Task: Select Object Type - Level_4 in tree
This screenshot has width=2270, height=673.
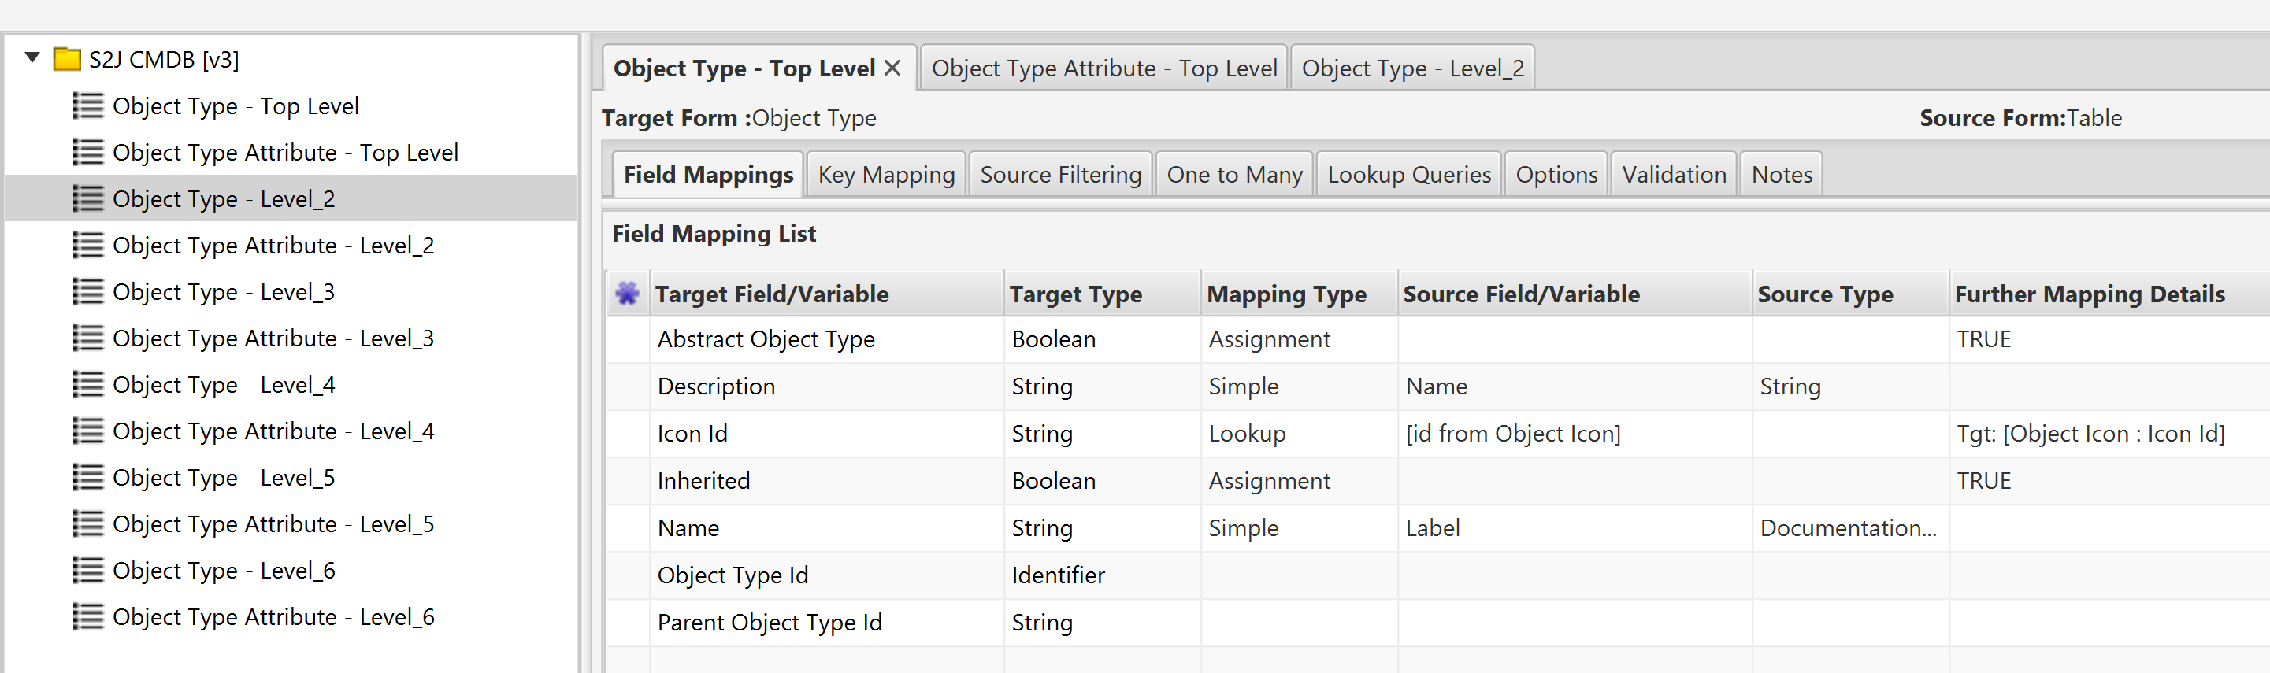Action: pyautogui.click(x=224, y=385)
